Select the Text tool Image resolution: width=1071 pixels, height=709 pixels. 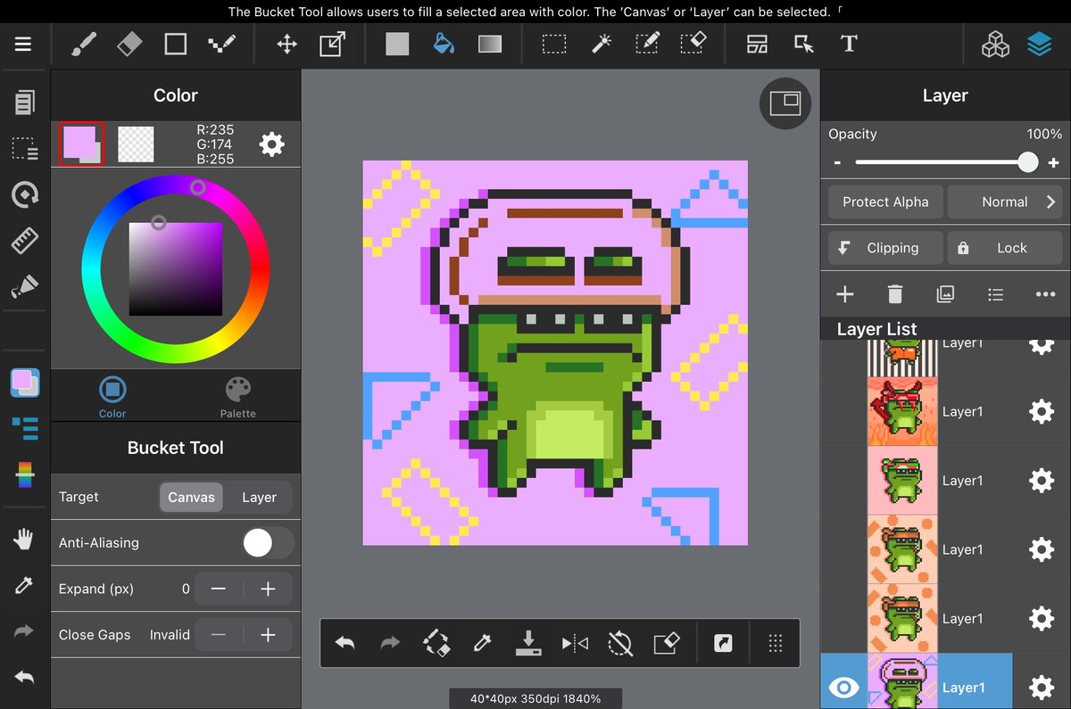849,44
